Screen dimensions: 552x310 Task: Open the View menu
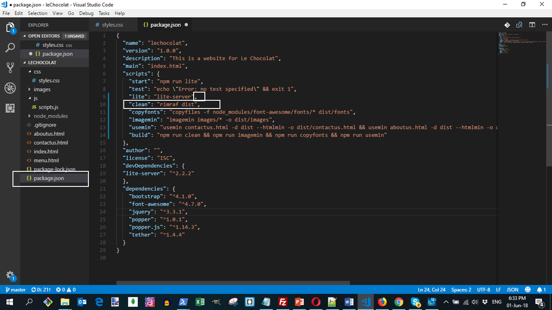coord(58,13)
